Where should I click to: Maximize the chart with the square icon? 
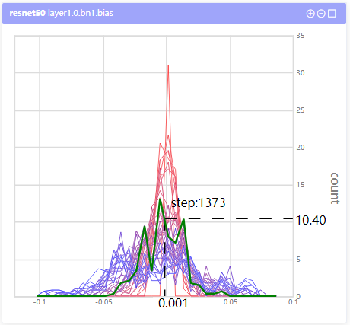(332, 14)
